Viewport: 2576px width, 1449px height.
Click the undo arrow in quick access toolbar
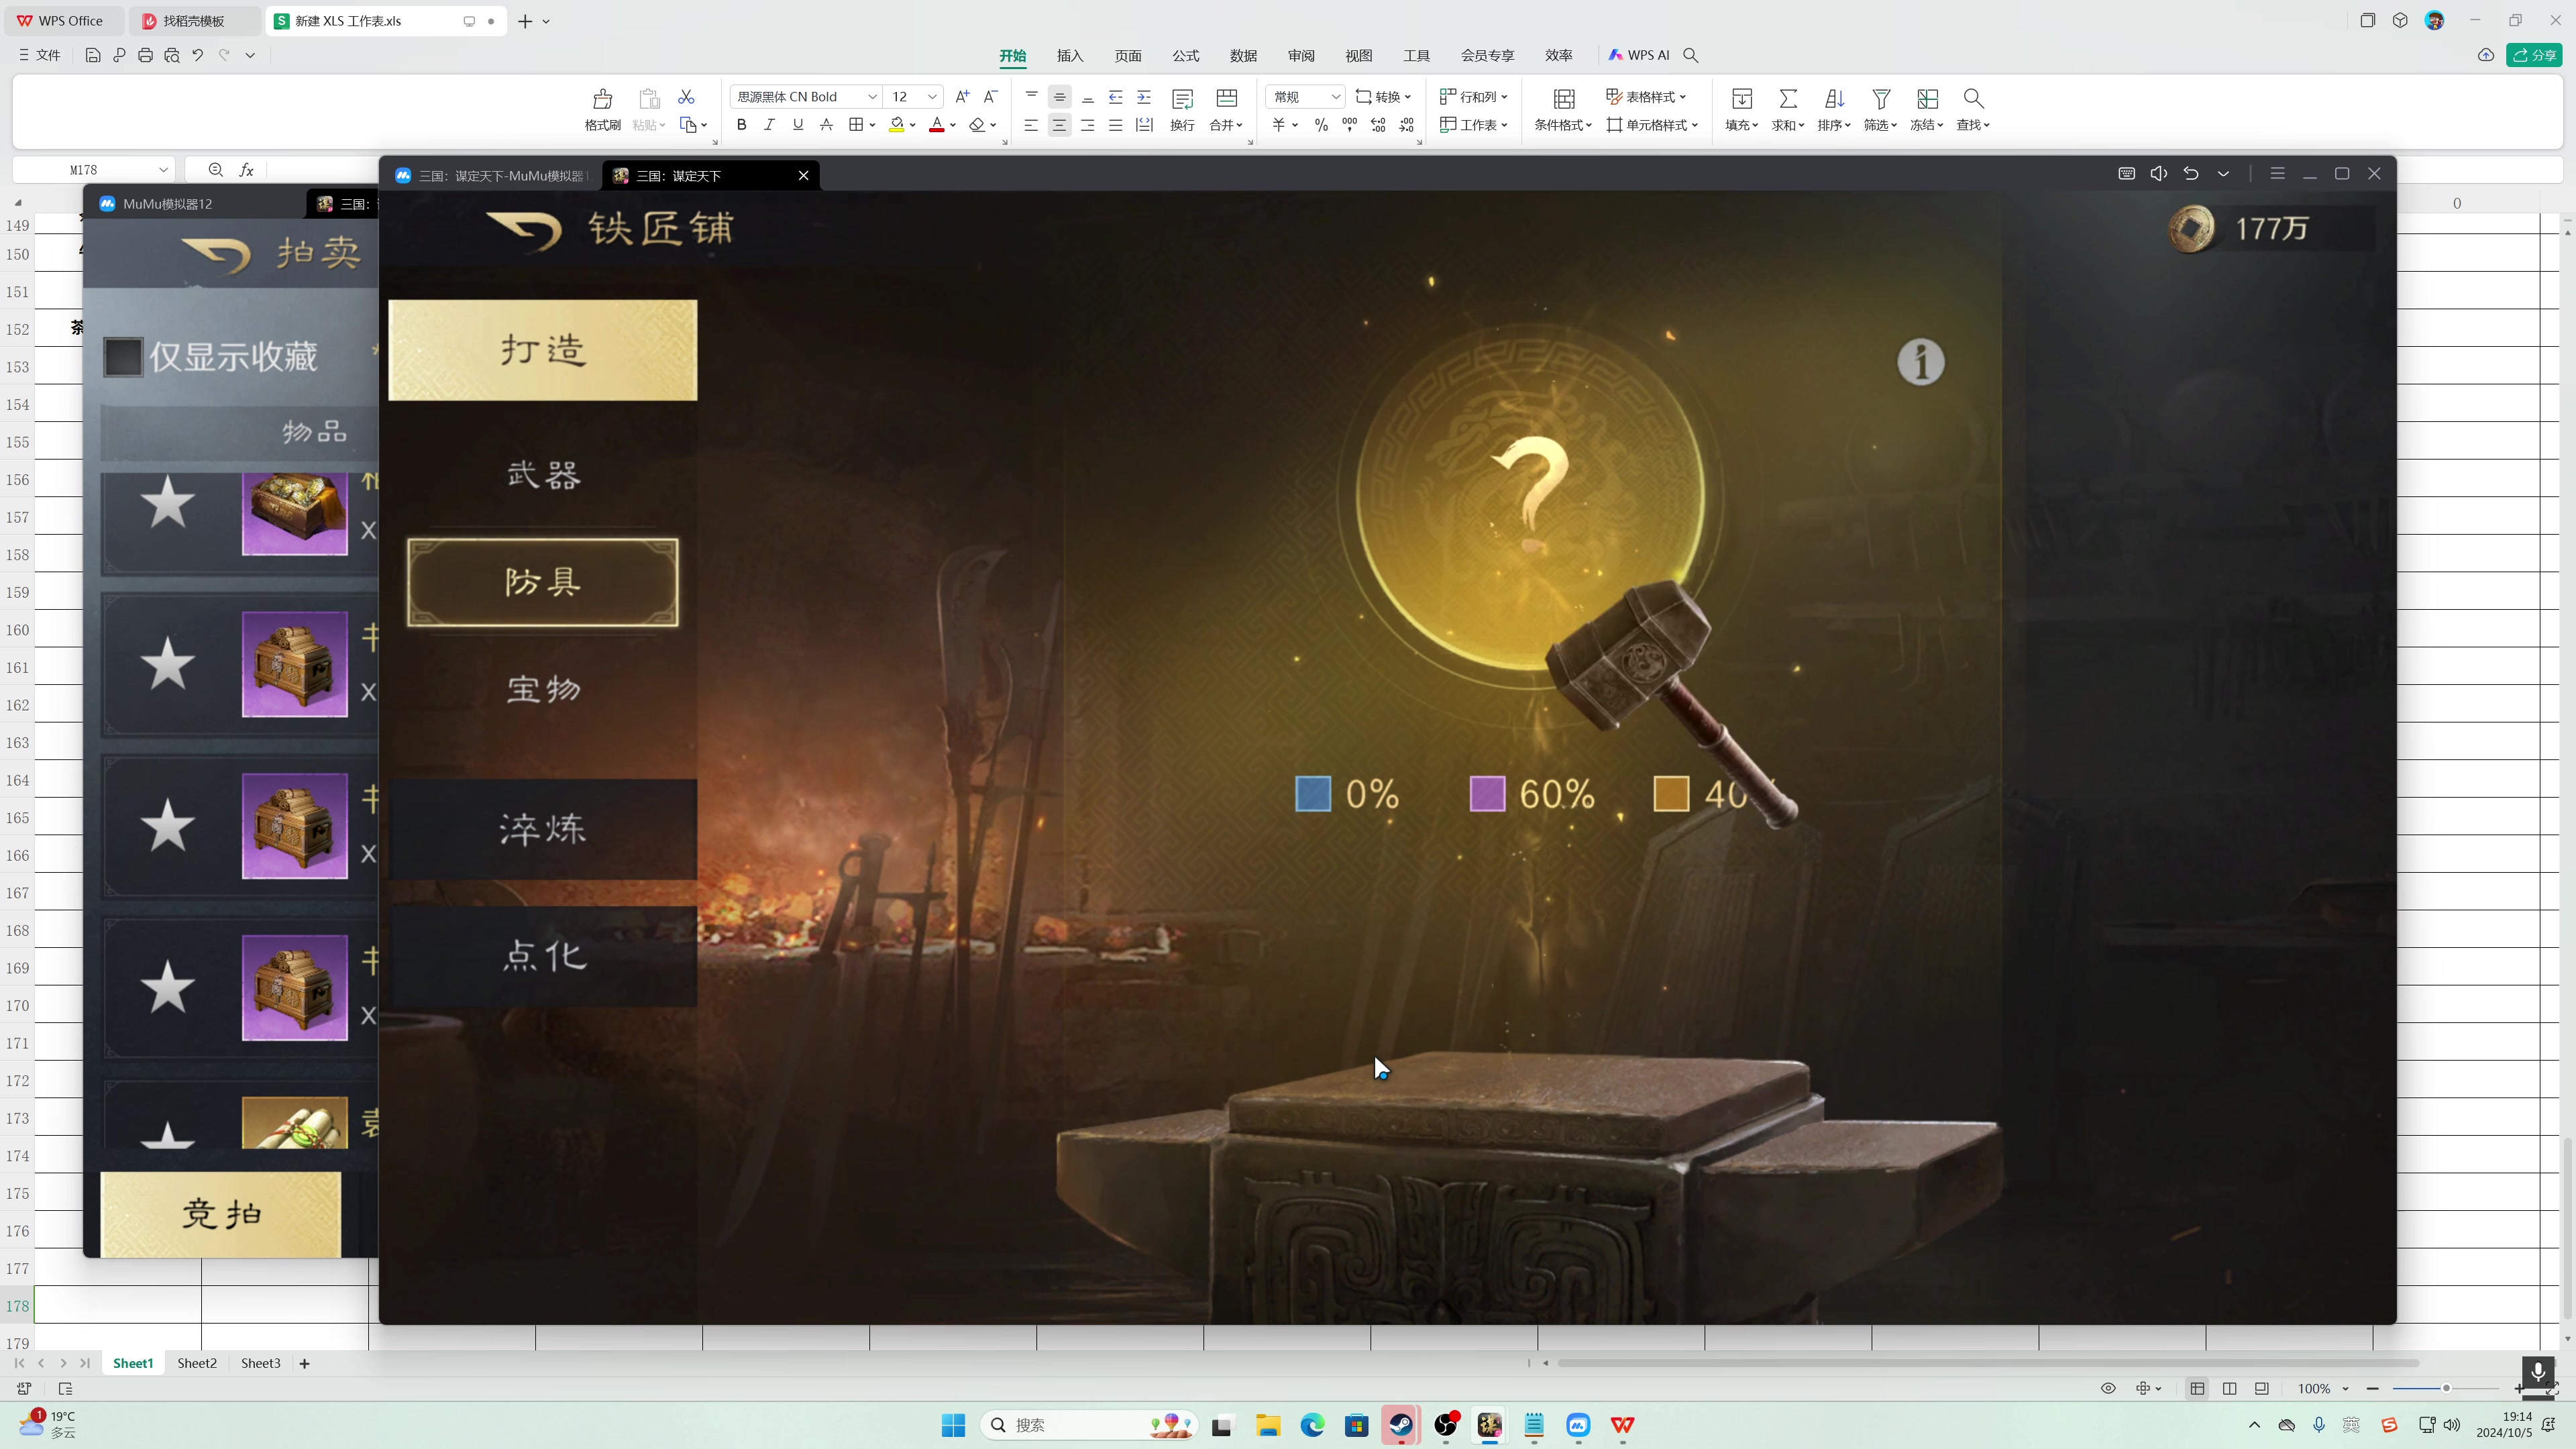pos(198,55)
